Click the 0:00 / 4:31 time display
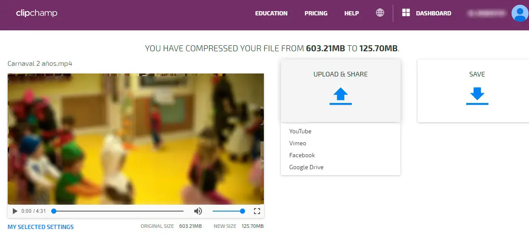Viewport: 529px width, 247px height. pyautogui.click(x=34, y=211)
